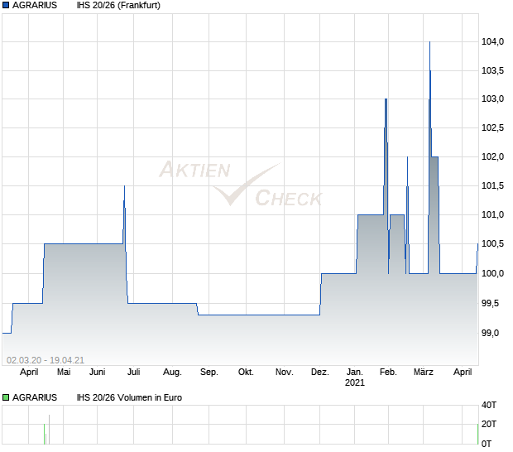
Task: Click the 100,0 price axis label
Action: pyautogui.click(x=492, y=273)
